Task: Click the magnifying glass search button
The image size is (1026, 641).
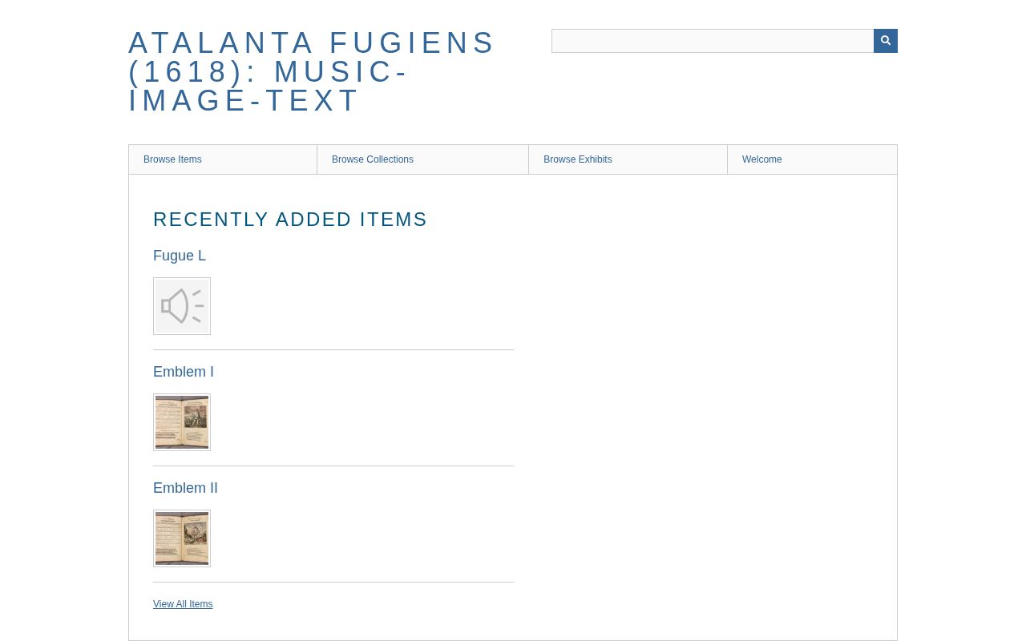Action: click(x=886, y=41)
